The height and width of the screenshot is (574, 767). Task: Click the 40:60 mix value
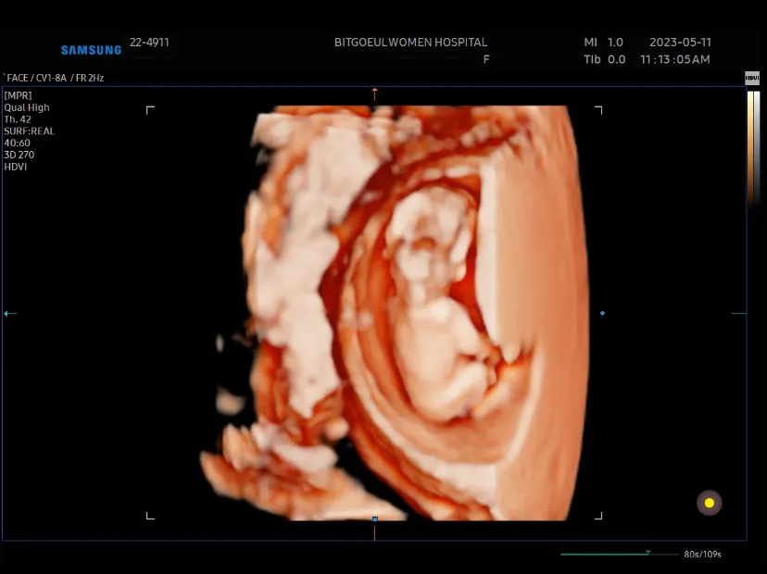coord(17,143)
